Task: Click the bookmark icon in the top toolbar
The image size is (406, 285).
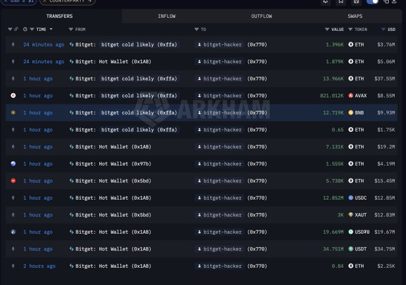Action: (341, 2)
